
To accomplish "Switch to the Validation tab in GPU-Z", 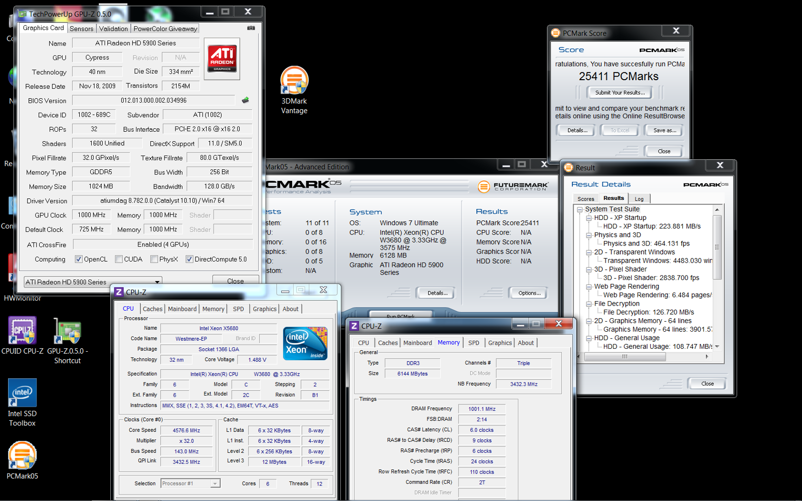I will [x=113, y=29].
